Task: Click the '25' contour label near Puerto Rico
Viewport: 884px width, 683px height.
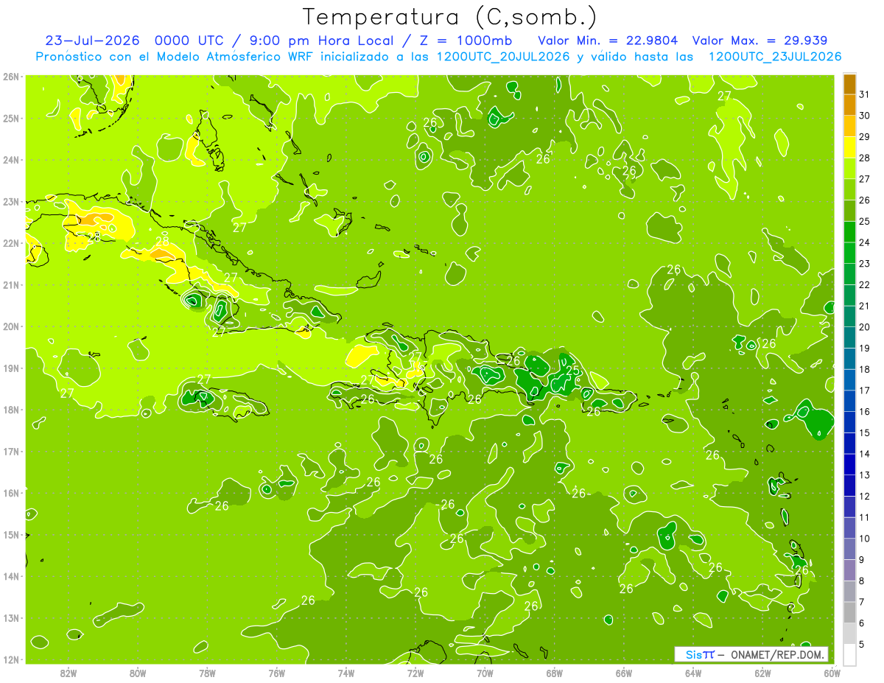Action: coord(572,371)
